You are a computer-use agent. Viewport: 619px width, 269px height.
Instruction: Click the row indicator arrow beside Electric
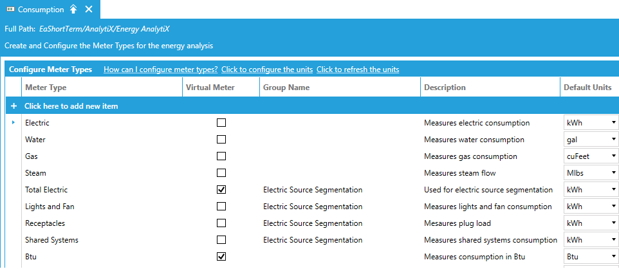[x=14, y=122]
